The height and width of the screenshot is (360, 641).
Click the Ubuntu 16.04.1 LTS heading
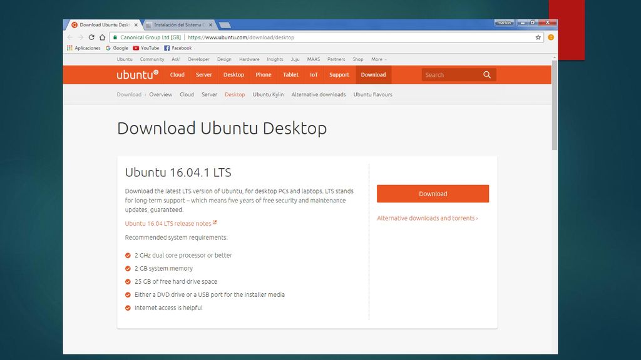[178, 172]
